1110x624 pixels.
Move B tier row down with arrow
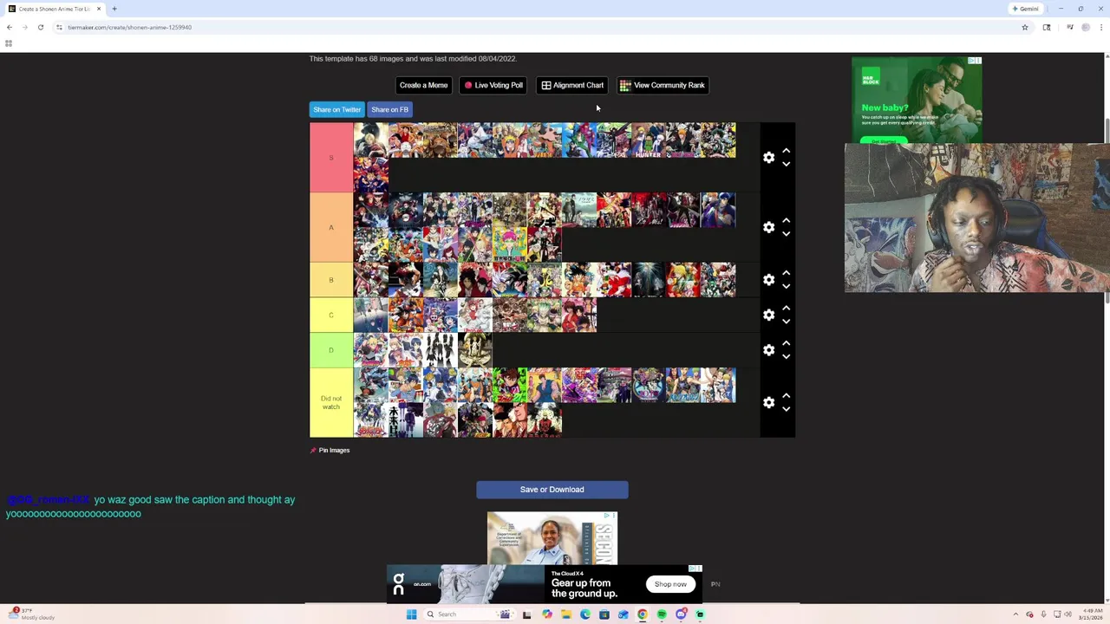tap(787, 286)
